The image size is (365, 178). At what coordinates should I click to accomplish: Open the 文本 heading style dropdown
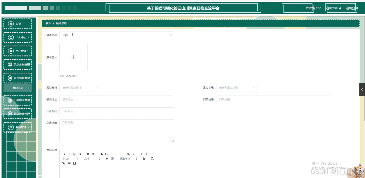92,159
